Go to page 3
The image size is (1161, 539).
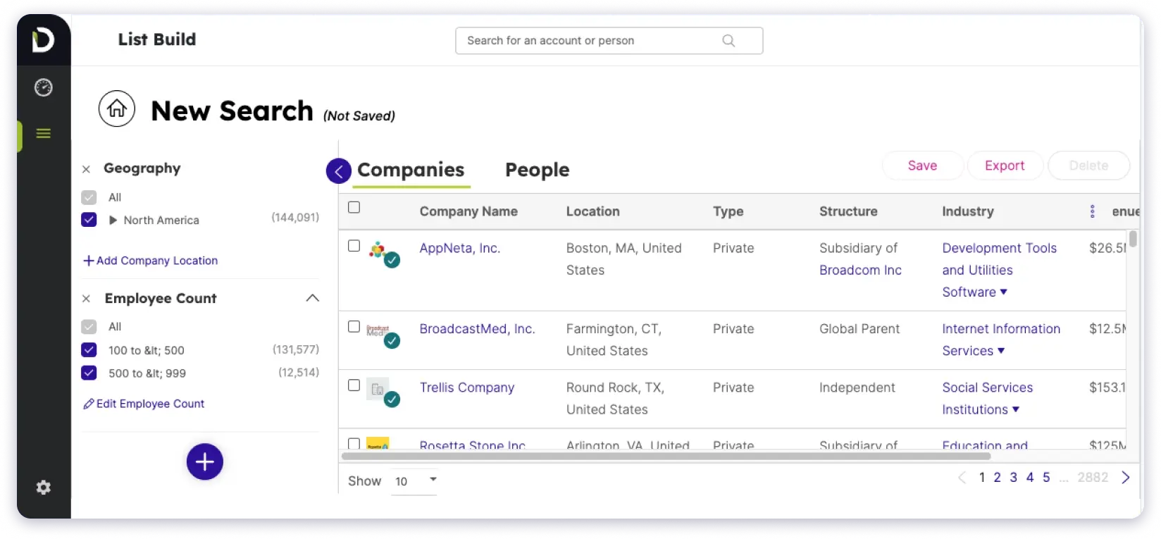(x=1013, y=478)
